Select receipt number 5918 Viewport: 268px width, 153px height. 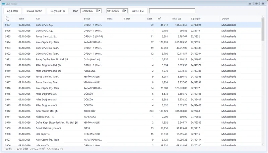[8, 77]
